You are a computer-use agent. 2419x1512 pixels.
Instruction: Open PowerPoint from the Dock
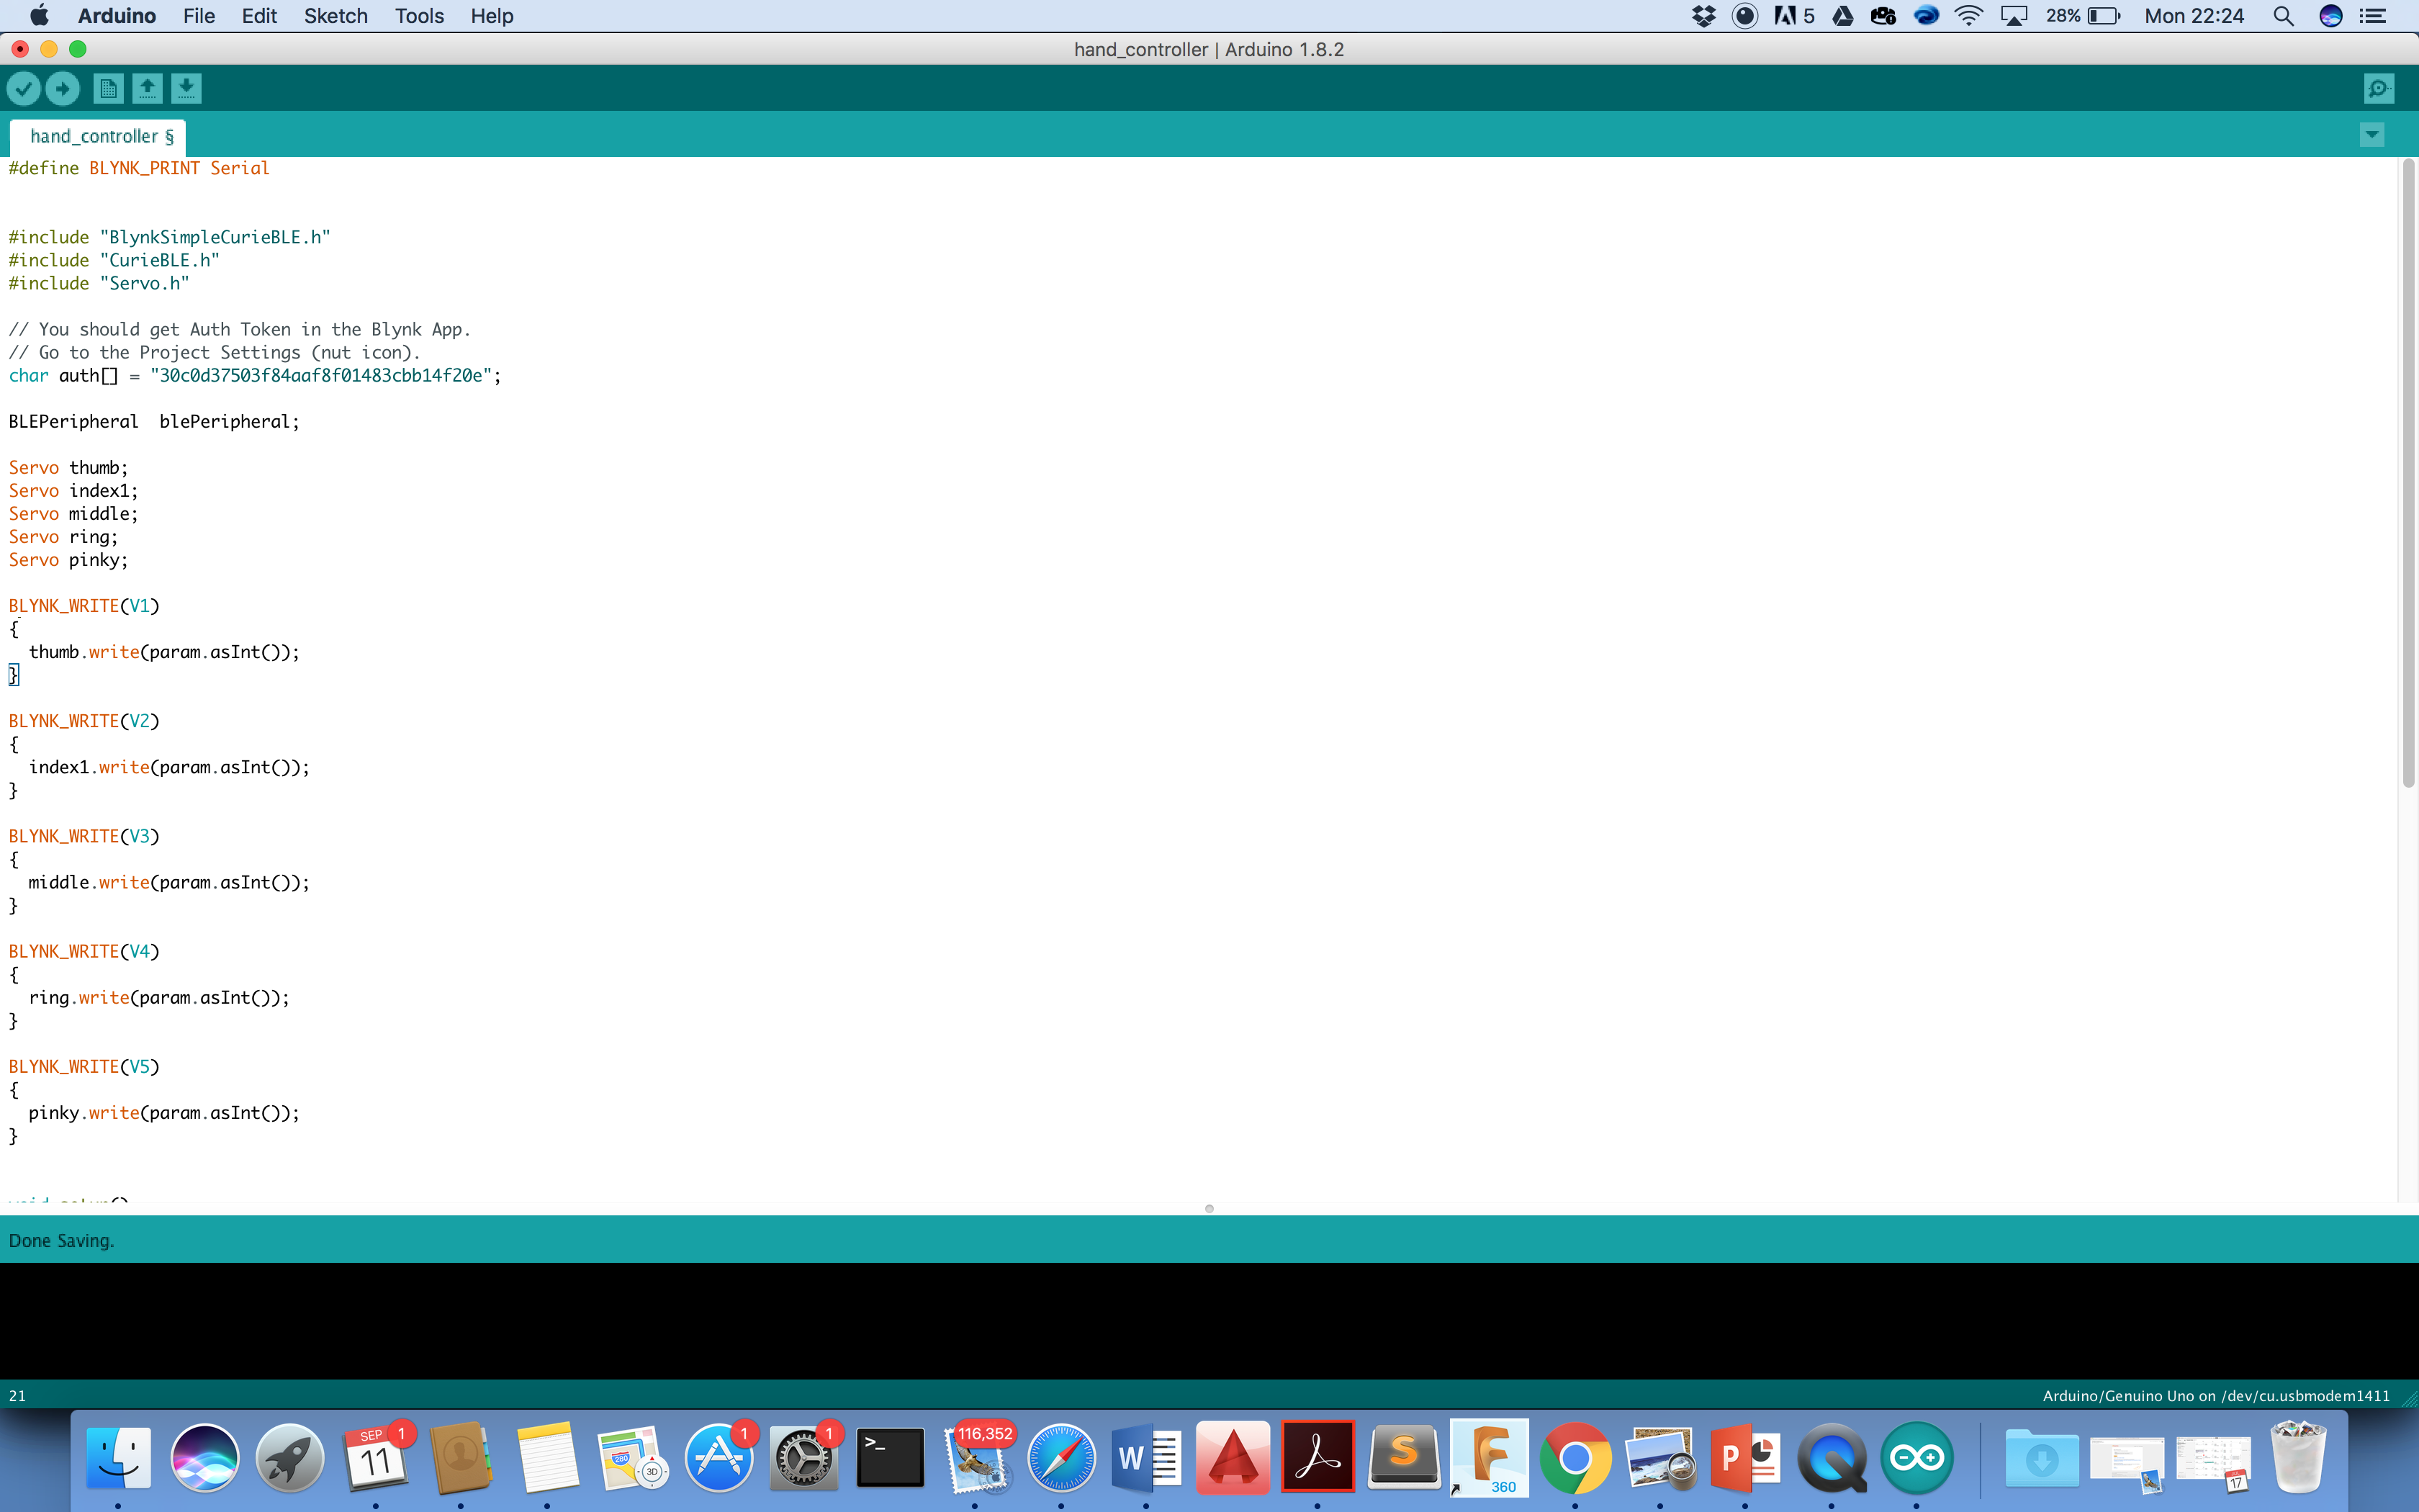1747,1457
